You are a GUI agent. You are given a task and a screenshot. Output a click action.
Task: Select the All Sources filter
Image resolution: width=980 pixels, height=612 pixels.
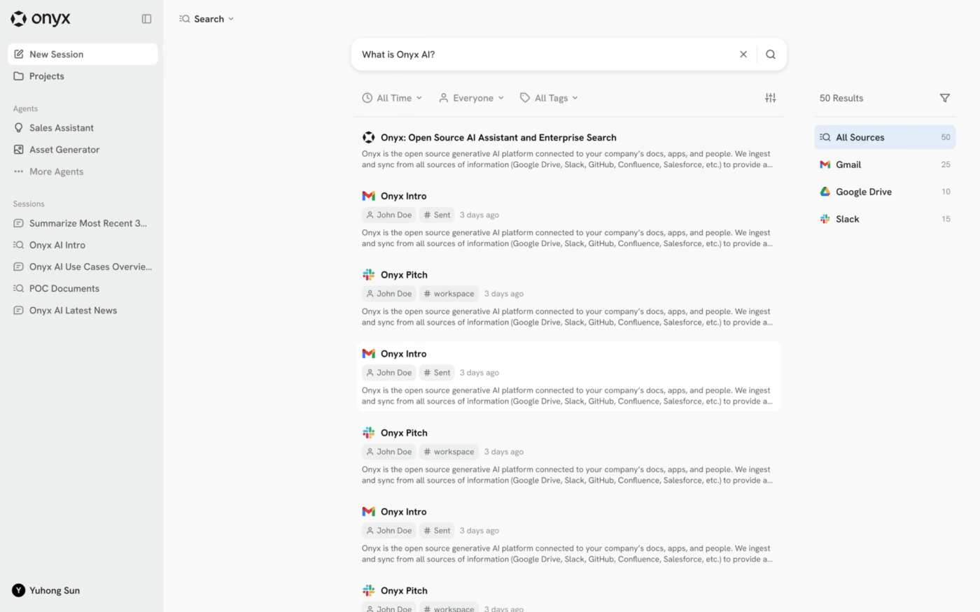[885, 137]
